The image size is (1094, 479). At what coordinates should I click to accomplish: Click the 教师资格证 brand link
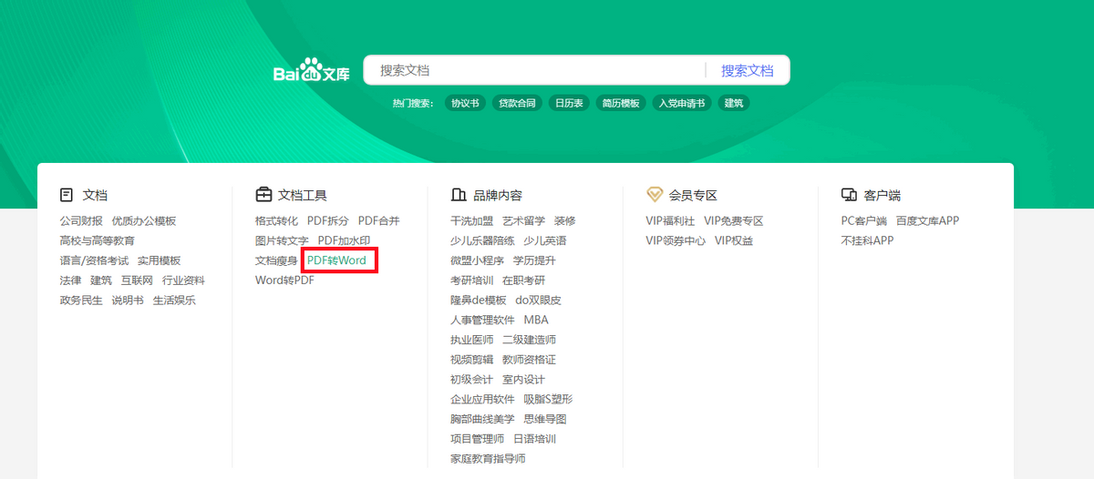tap(530, 360)
